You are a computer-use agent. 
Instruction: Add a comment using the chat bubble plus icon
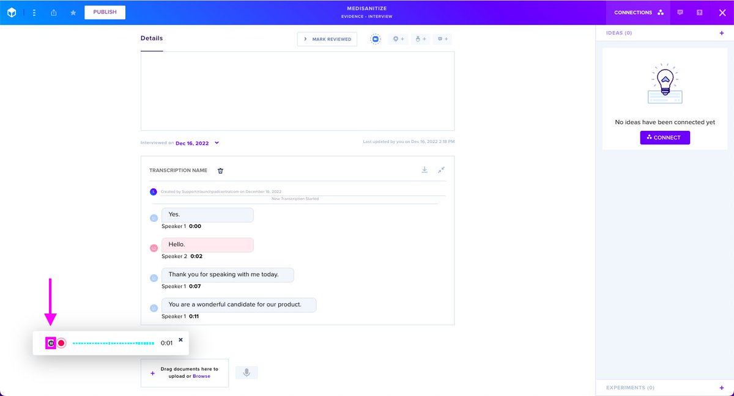(x=442, y=38)
